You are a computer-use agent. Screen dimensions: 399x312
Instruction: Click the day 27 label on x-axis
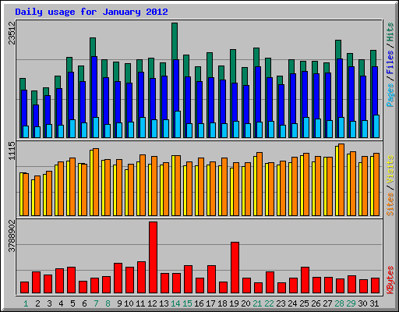pos(327,303)
